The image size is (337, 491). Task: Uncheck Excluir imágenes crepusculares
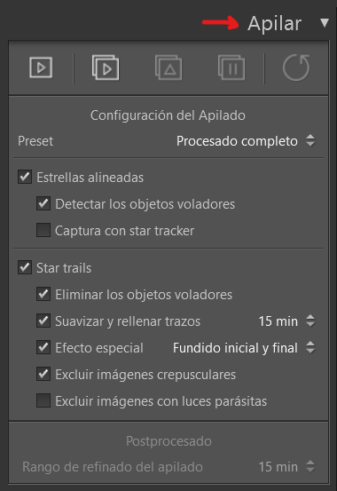point(43,374)
